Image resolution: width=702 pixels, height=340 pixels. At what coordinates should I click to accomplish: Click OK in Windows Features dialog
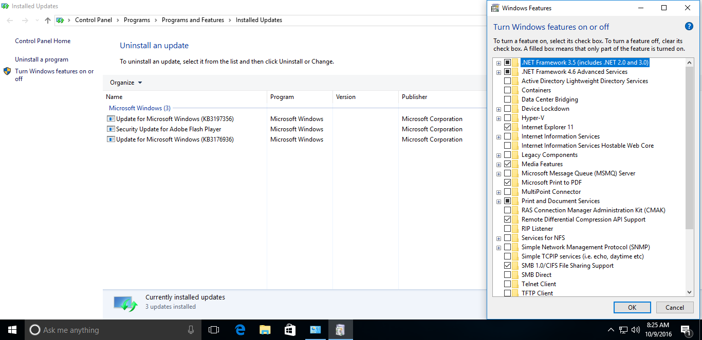coord(632,307)
